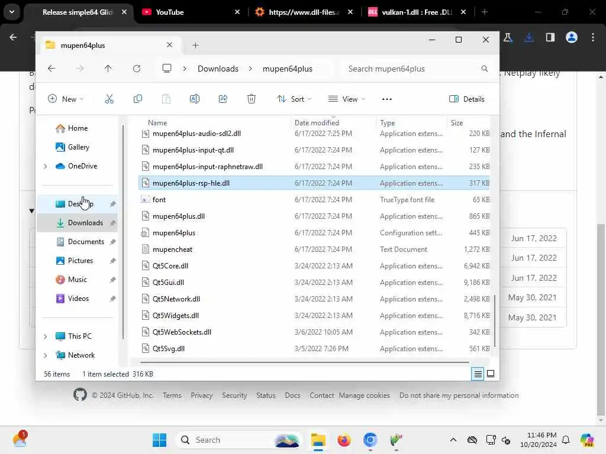Click Docs link in GitHub footer
The height and width of the screenshot is (454, 606).
[292, 395]
